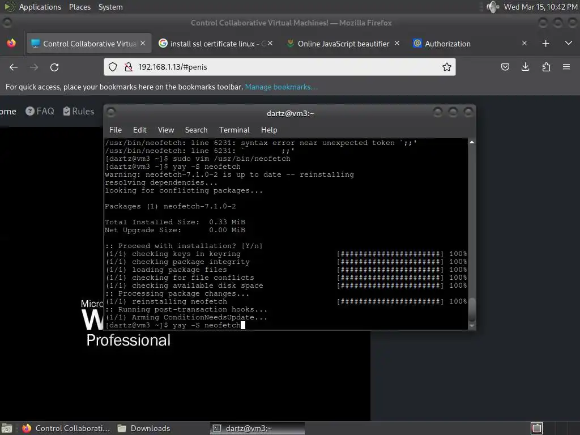Click the 'sudo vim /usr/bin/neofetch' line
Image resolution: width=580 pixels, height=435 pixels.
point(198,159)
